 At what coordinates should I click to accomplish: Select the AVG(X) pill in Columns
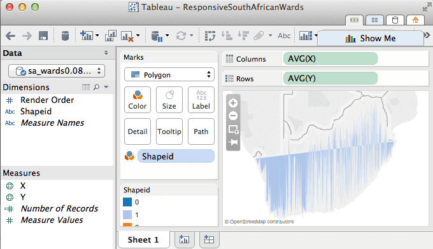click(330, 58)
